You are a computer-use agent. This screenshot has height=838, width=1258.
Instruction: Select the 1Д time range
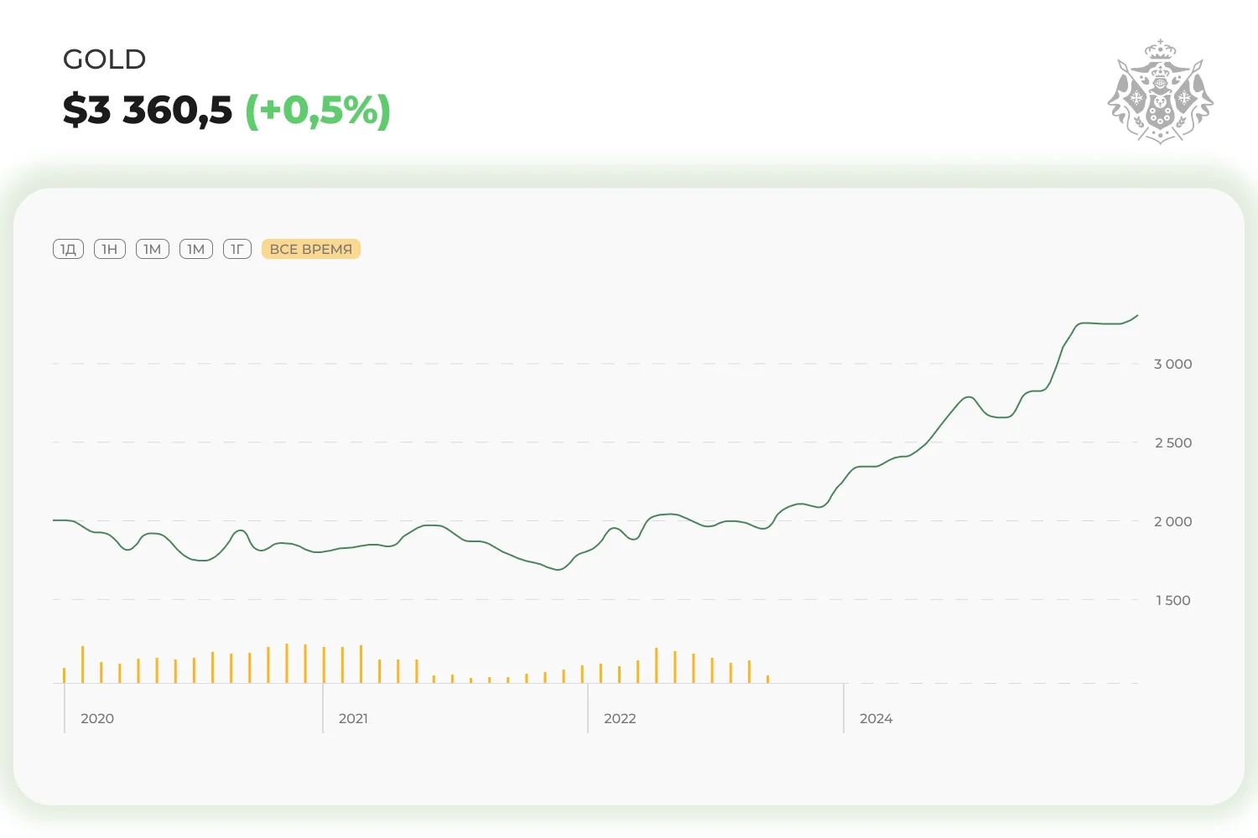(x=68, y=249)
